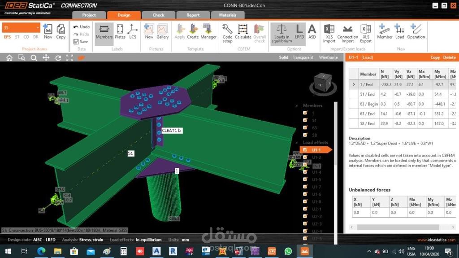The image size is (459, 258).
Task: Switch view to Transparent mode
Action: point(303,57)
